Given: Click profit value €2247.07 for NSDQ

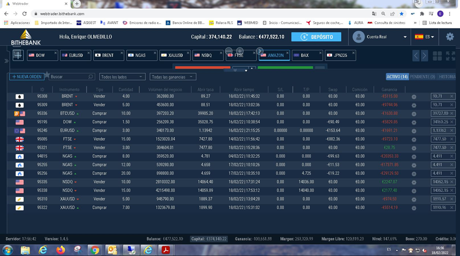Looking at the screenshot, I should [x=389, y=182].
